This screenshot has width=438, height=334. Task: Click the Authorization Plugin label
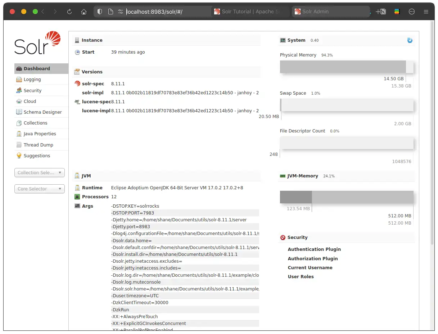[x=313, y=258]
